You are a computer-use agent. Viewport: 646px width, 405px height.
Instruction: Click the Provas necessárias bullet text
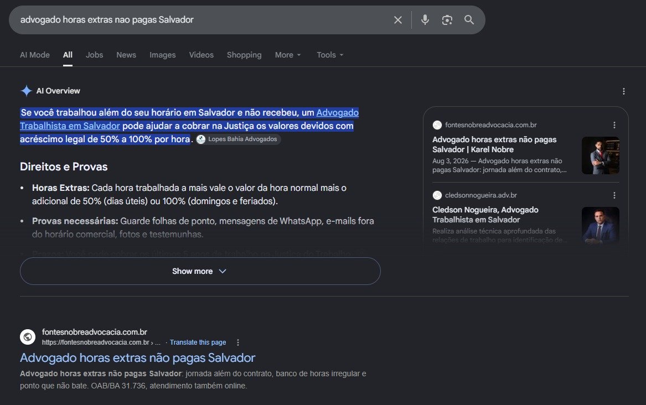click(x=203, y=227)
